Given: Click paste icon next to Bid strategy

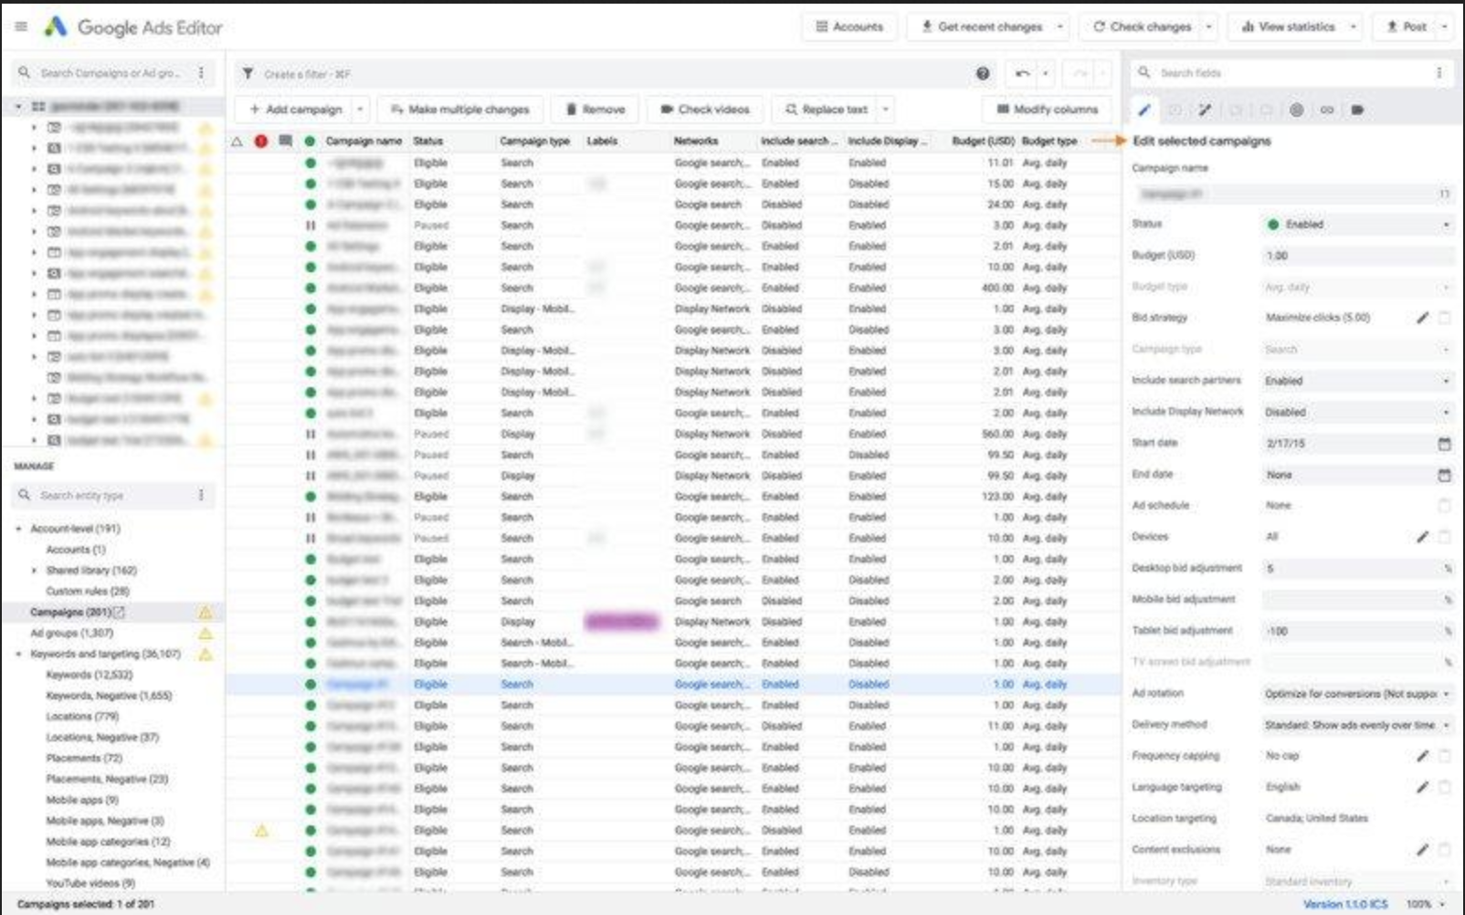Looking at the screenshot, I should [x=1444, y=318].
